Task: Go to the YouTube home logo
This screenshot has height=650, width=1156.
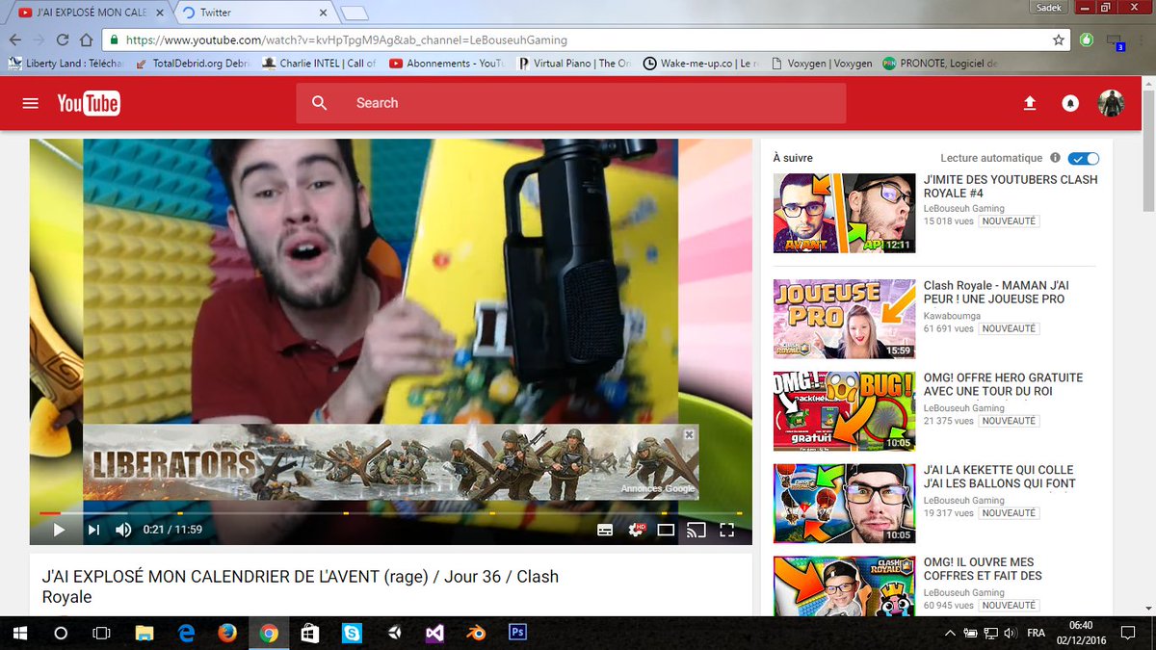Action: click(88, 103)
